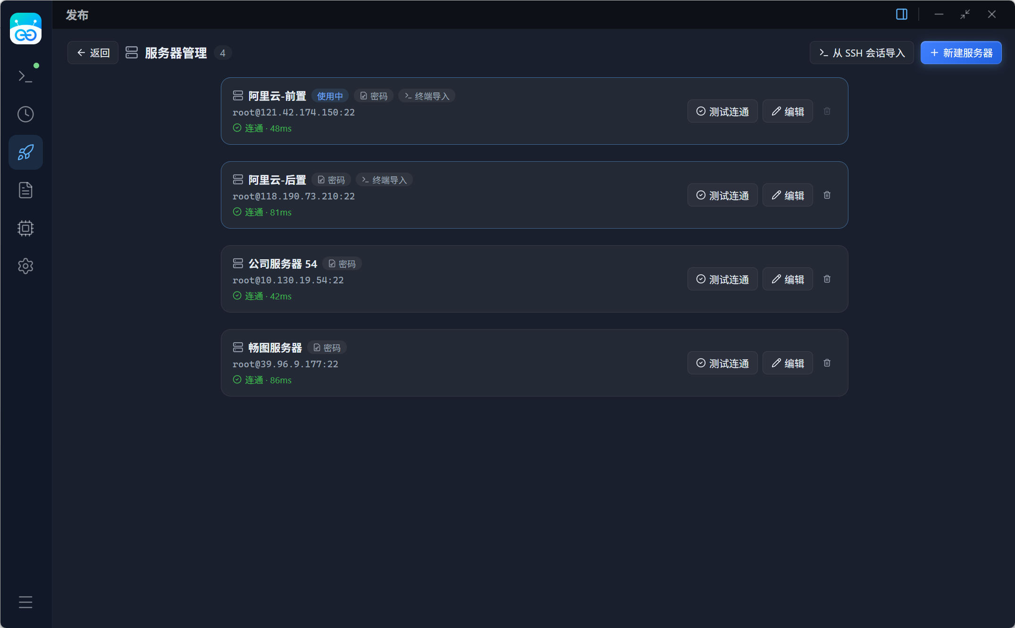Expand the hamburger menu at sidebar bottom

coord(25,602)
